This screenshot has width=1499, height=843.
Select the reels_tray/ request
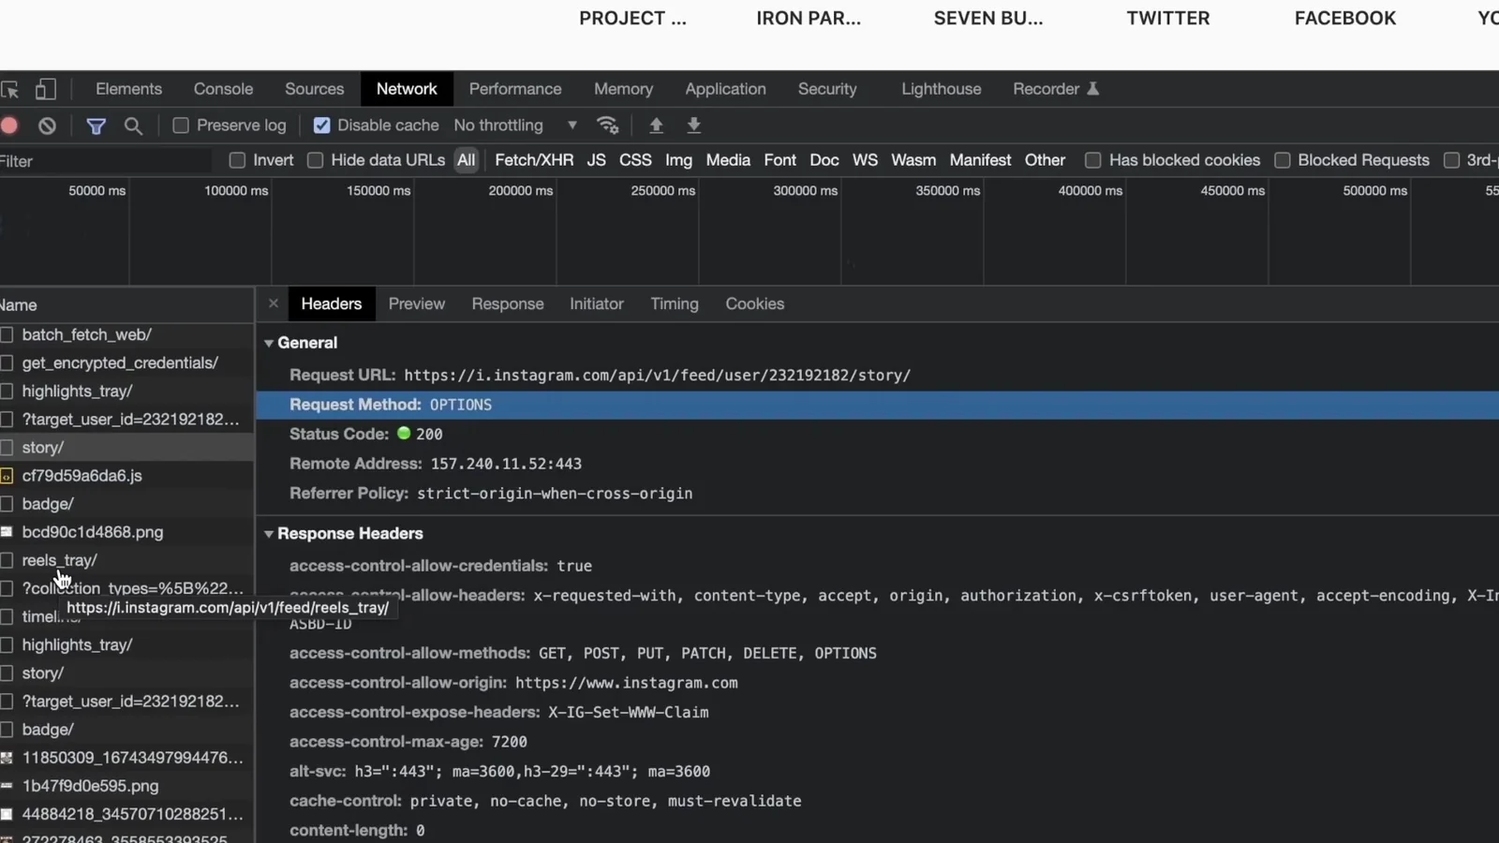pyautogui.click(x=126, y=560)
